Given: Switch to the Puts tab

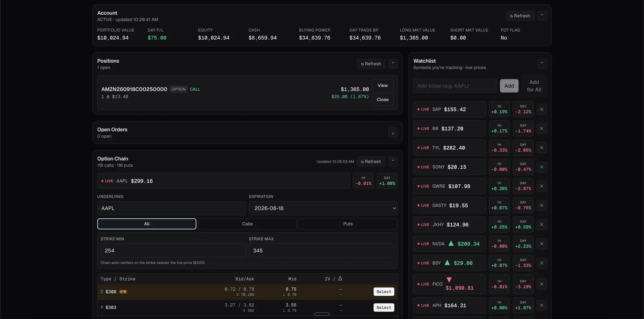Looking at the screenshot, I should pos(348,224).
